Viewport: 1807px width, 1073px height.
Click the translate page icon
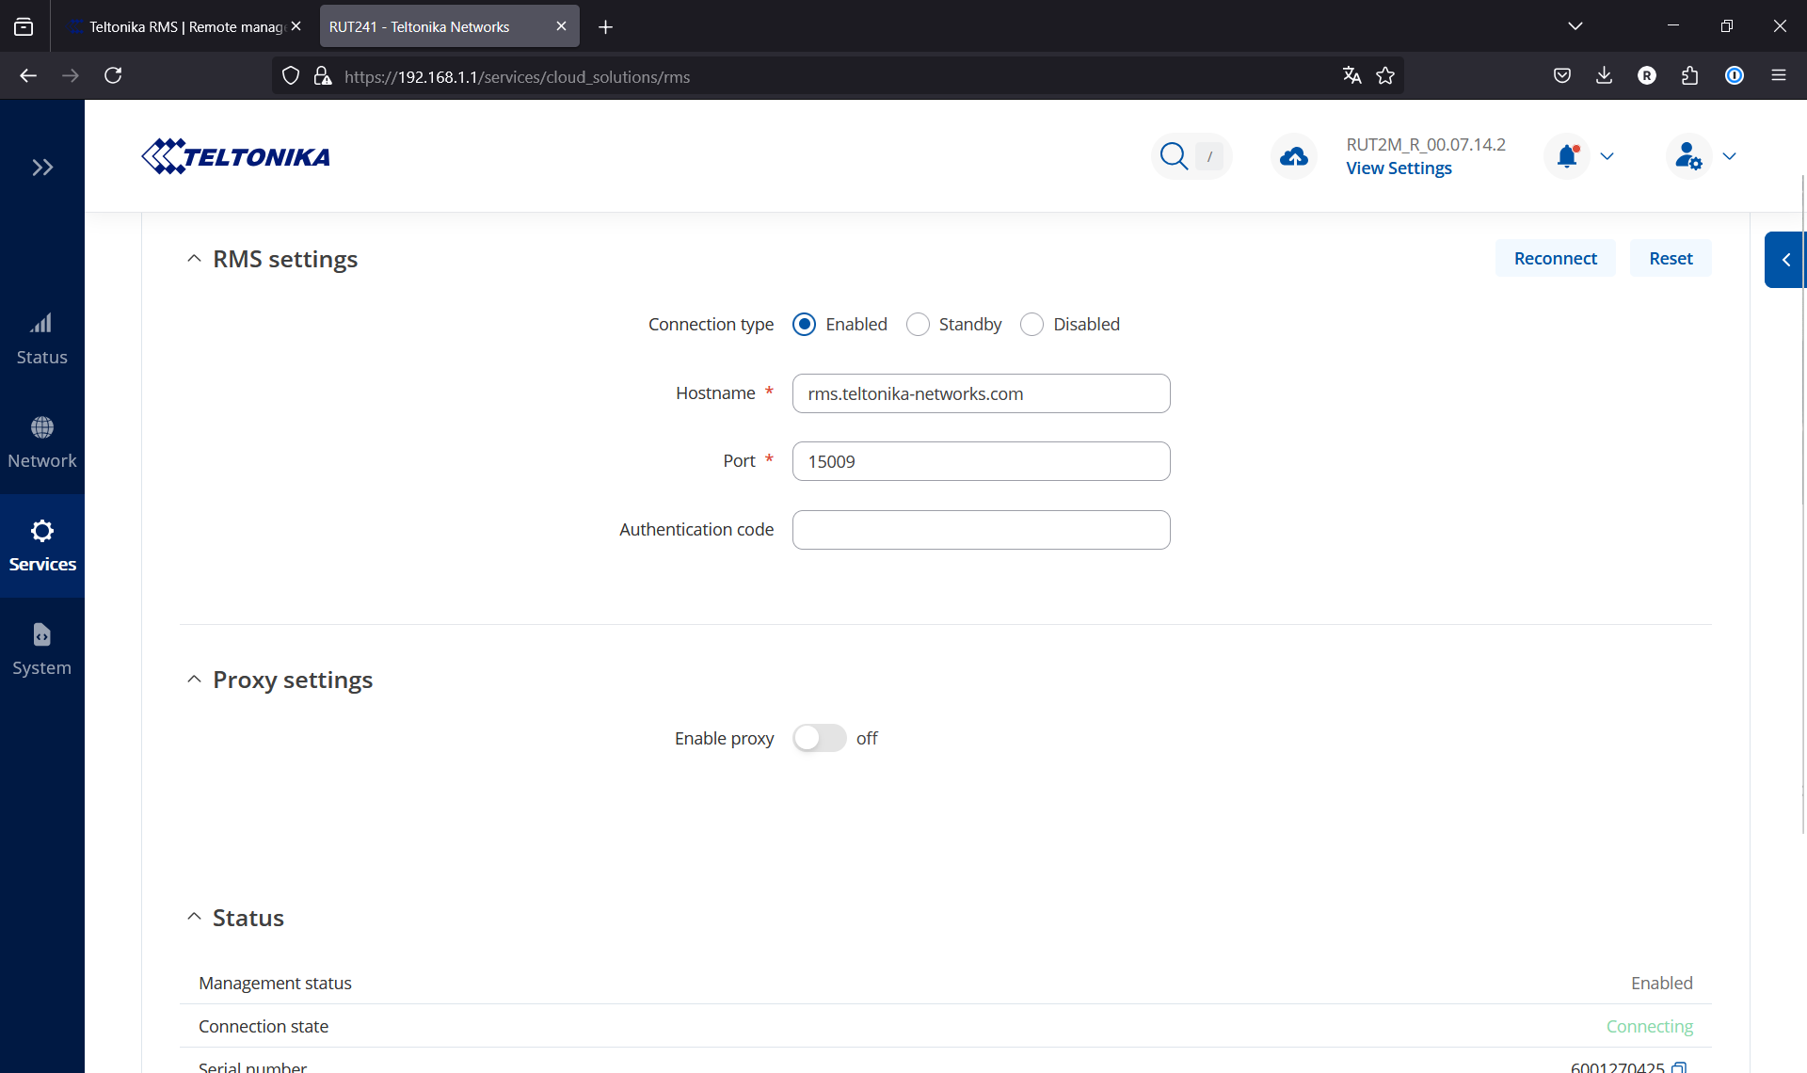tap(1351, 75)
